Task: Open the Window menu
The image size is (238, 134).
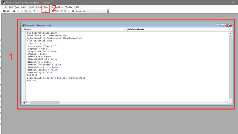Action: [x=69, y=7]
